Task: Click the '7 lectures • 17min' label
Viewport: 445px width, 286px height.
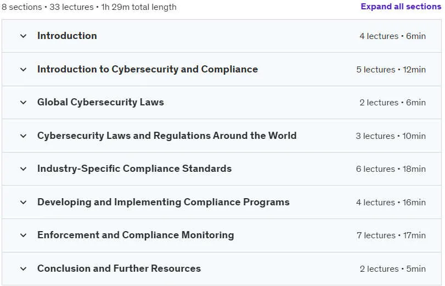Action: [x=391, y=235]
